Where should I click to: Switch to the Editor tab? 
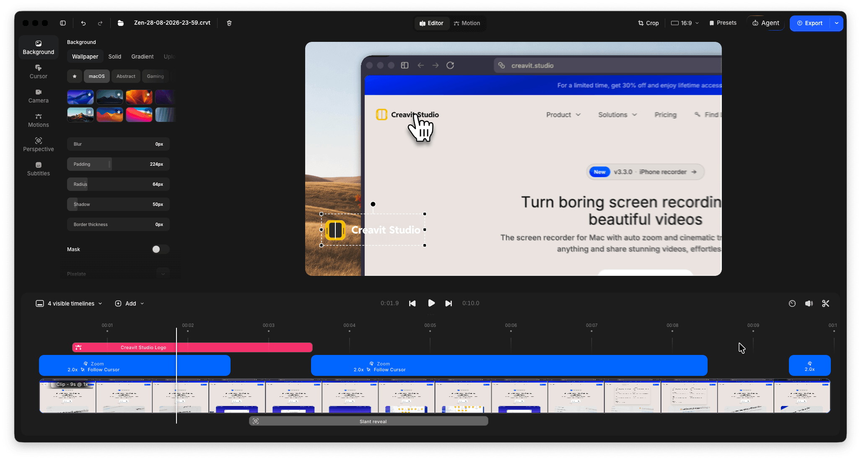431,23
